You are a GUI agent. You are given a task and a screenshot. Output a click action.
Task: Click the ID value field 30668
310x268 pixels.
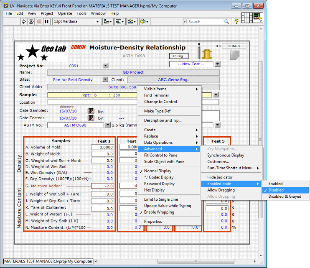point(234,46)
